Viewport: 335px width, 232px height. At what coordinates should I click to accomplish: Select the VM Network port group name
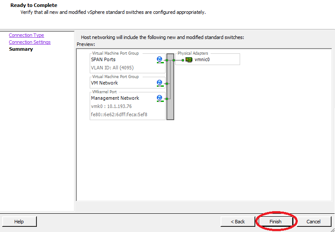point(104,83)
